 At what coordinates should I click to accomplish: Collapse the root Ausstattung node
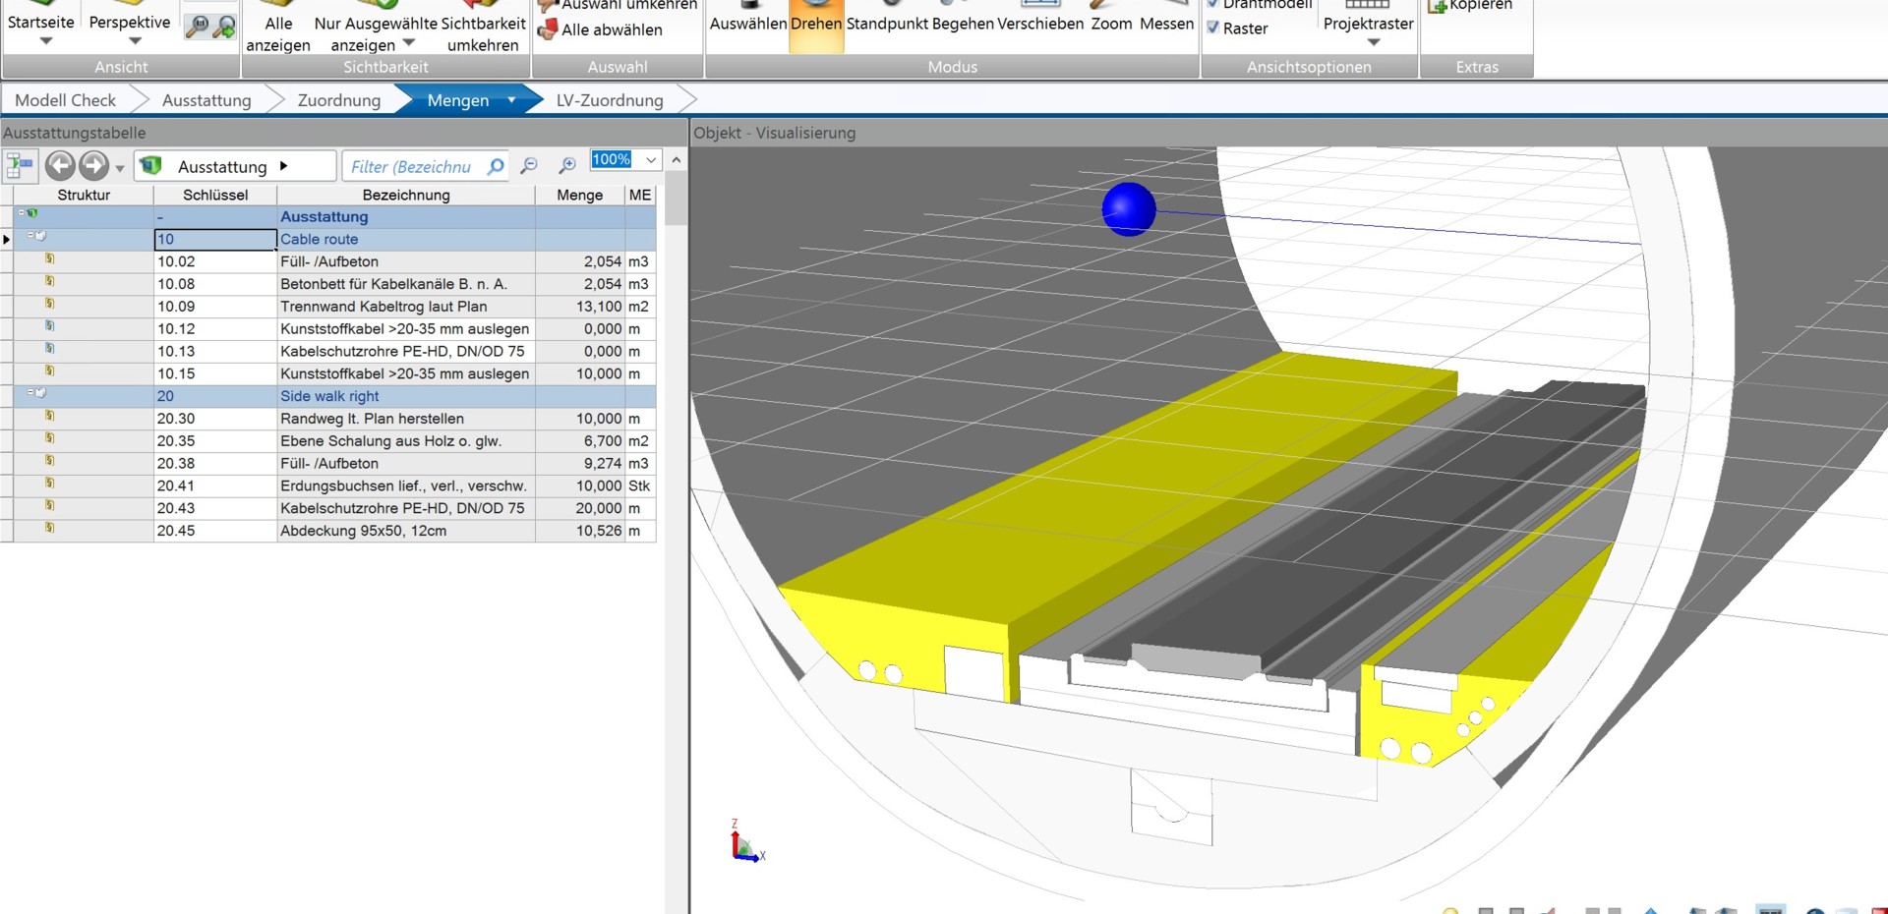[22, 212]
